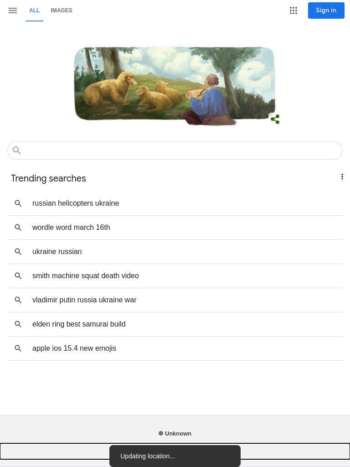Sign in with the blue button

(326, 10)
